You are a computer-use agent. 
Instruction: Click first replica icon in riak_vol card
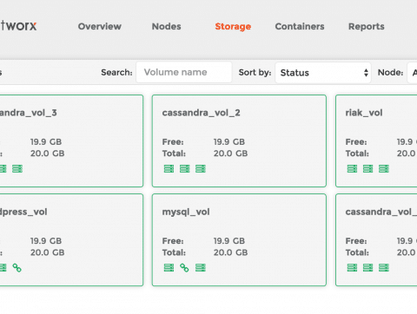[x=352, y=168]
